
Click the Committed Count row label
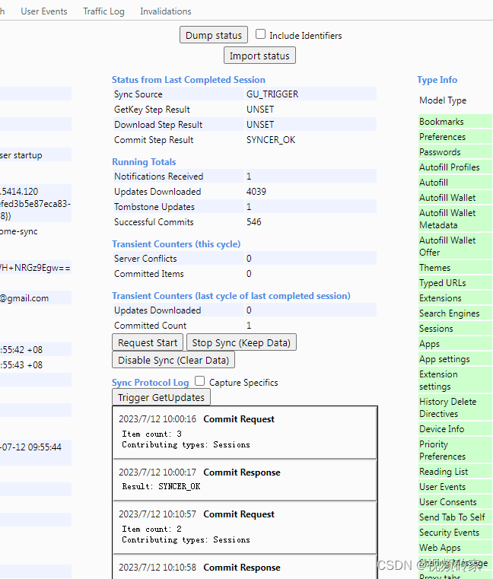[x=151, y=326]
